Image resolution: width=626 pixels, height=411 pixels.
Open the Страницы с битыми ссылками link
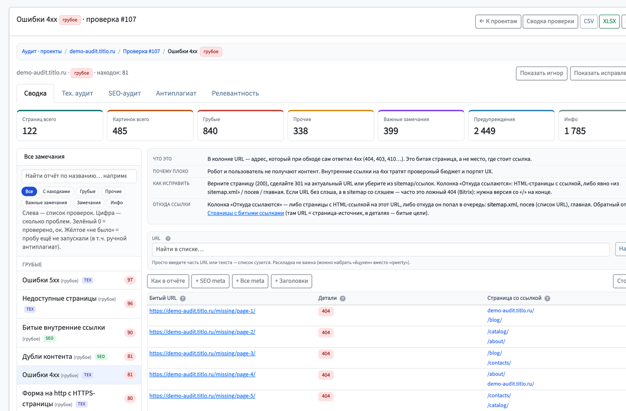(246, 213)
